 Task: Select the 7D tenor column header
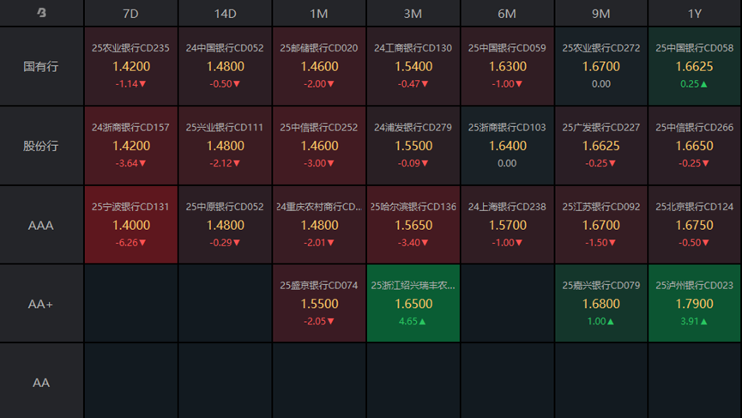coord(131,13)
